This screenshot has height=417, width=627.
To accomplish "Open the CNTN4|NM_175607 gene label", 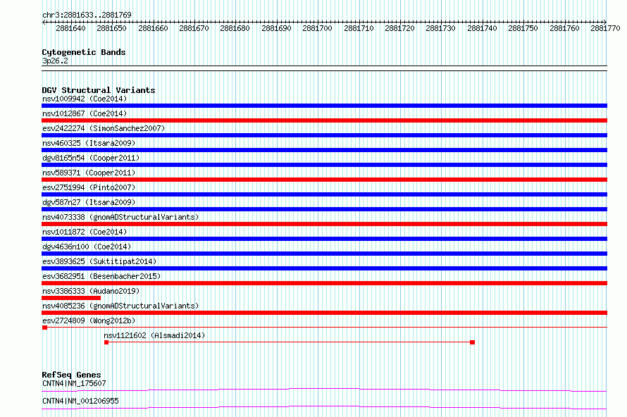I will coord(74,383).
